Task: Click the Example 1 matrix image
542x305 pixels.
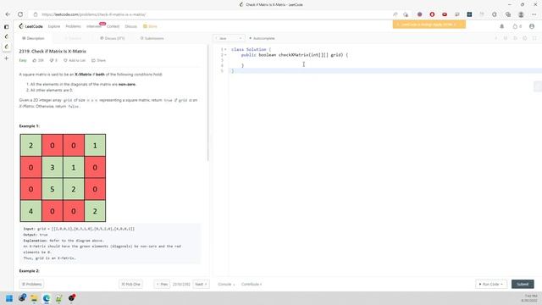Action: point(63,178)
